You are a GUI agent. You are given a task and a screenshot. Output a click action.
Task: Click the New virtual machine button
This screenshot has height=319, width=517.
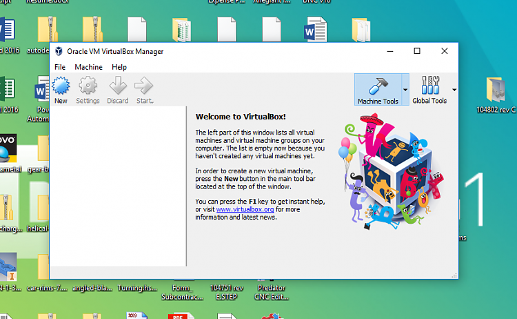61,90
